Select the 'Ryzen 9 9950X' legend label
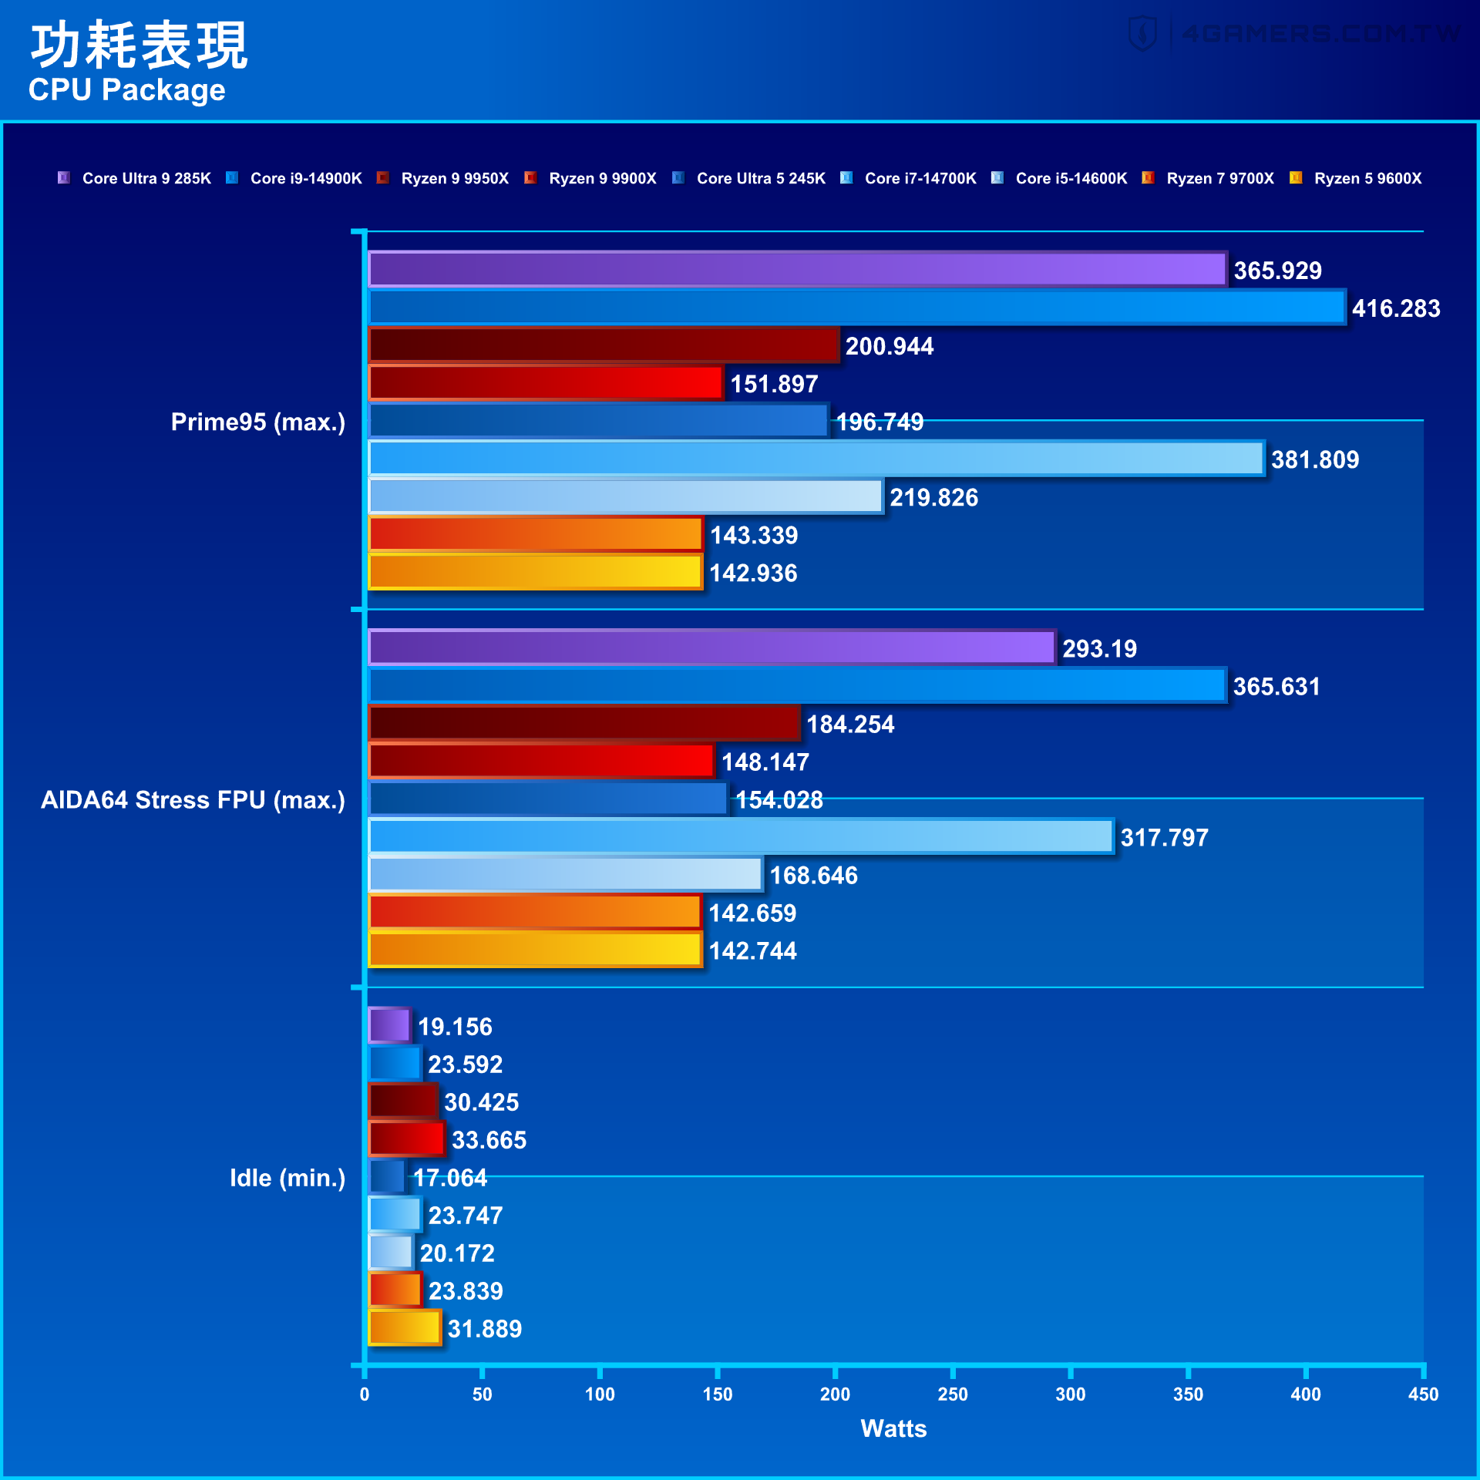Screen dimensions: 1480x1480 [455, 178]
